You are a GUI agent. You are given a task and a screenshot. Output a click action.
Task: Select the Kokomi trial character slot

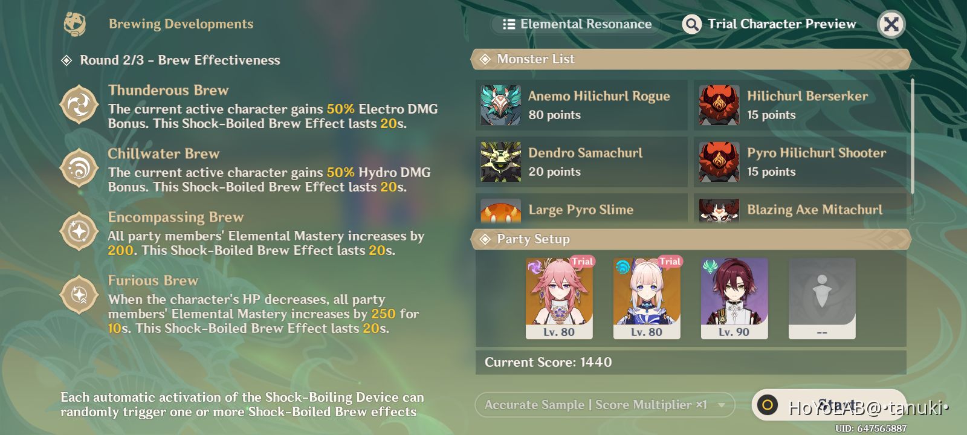[x=647, y=298]
